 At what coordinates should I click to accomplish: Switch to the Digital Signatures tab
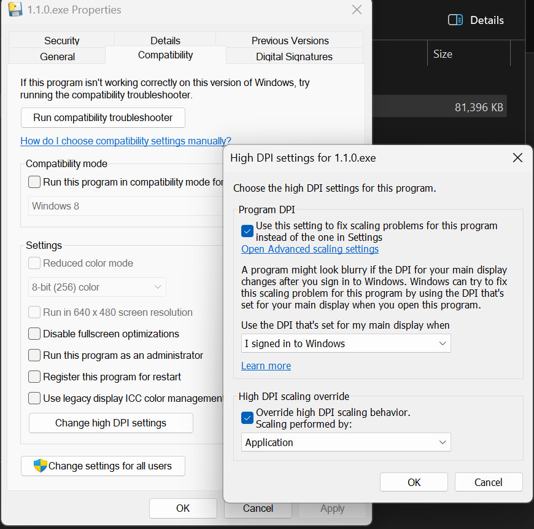pyautogui.click(x=294, y=57)
